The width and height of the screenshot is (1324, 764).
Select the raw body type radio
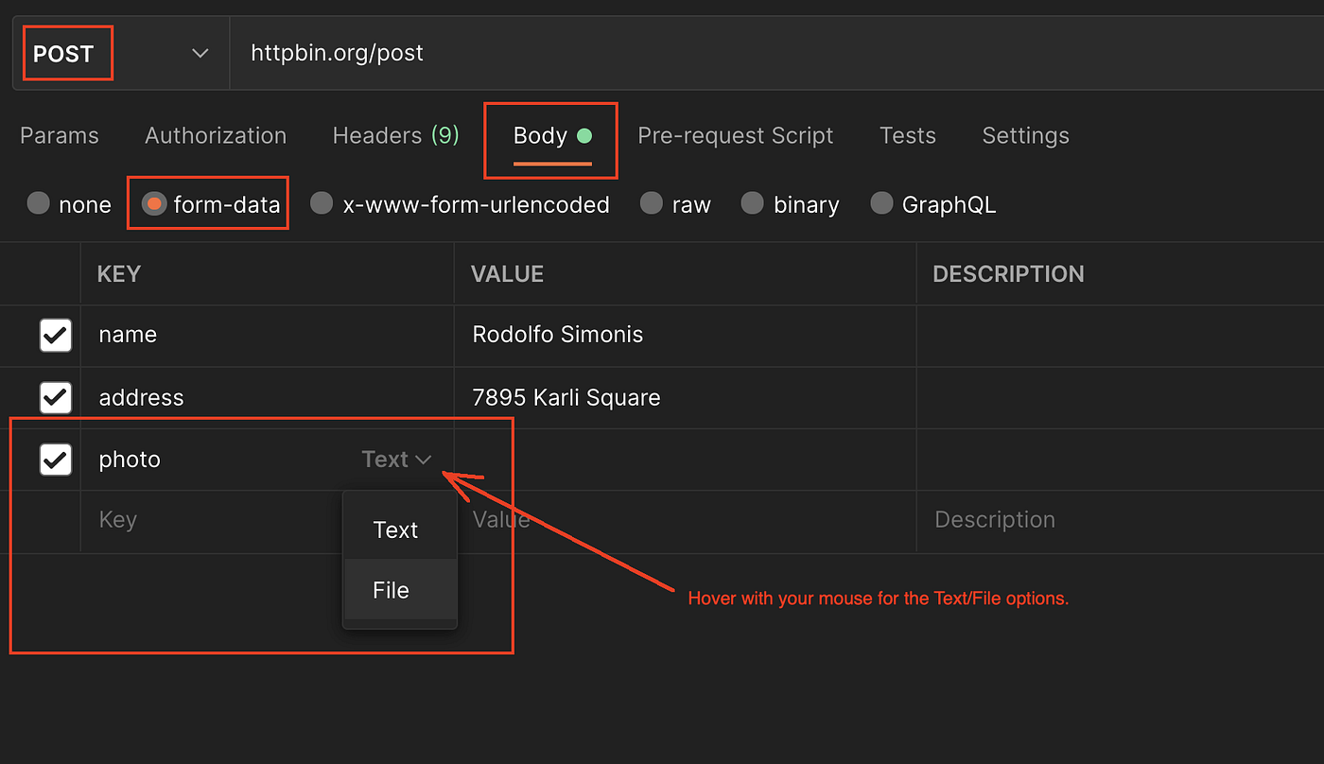click(x=651, y=203)
